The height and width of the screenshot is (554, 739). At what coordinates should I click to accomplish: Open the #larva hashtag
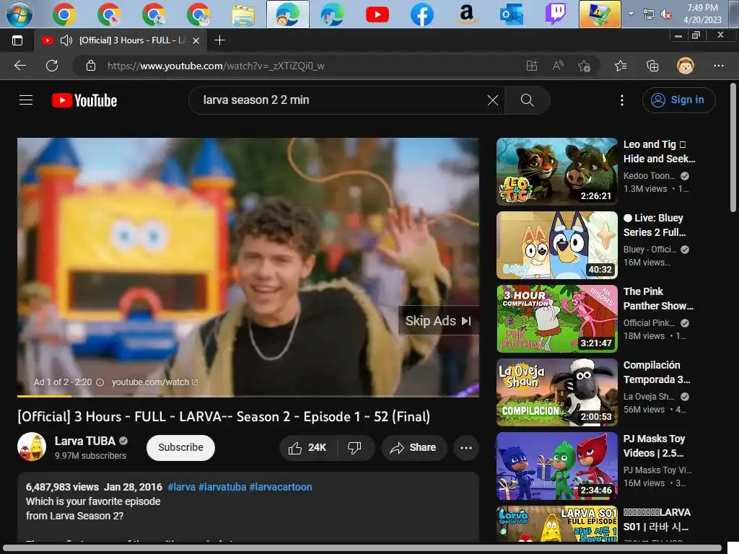pyautogui.click(x=181, y=487)
